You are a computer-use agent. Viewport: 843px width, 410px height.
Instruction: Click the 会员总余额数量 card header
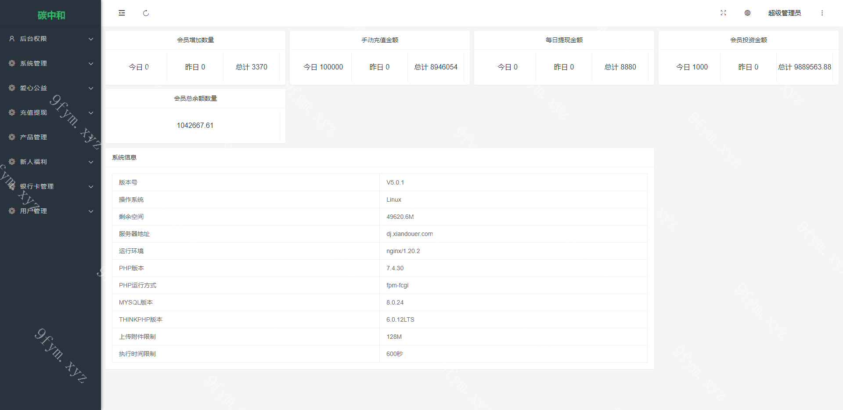pyautogui.click(x=195, y=98)
